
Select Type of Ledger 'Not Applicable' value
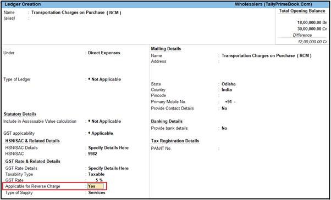click(104, 79)
